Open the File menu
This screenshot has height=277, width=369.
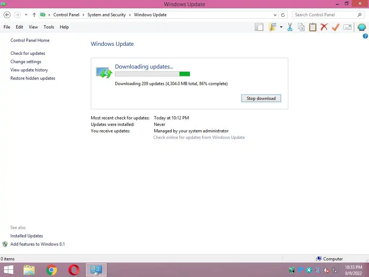coord(7,27)
